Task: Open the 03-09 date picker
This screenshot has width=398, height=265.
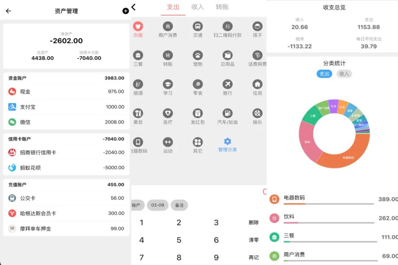Action: tap(158, 205)
